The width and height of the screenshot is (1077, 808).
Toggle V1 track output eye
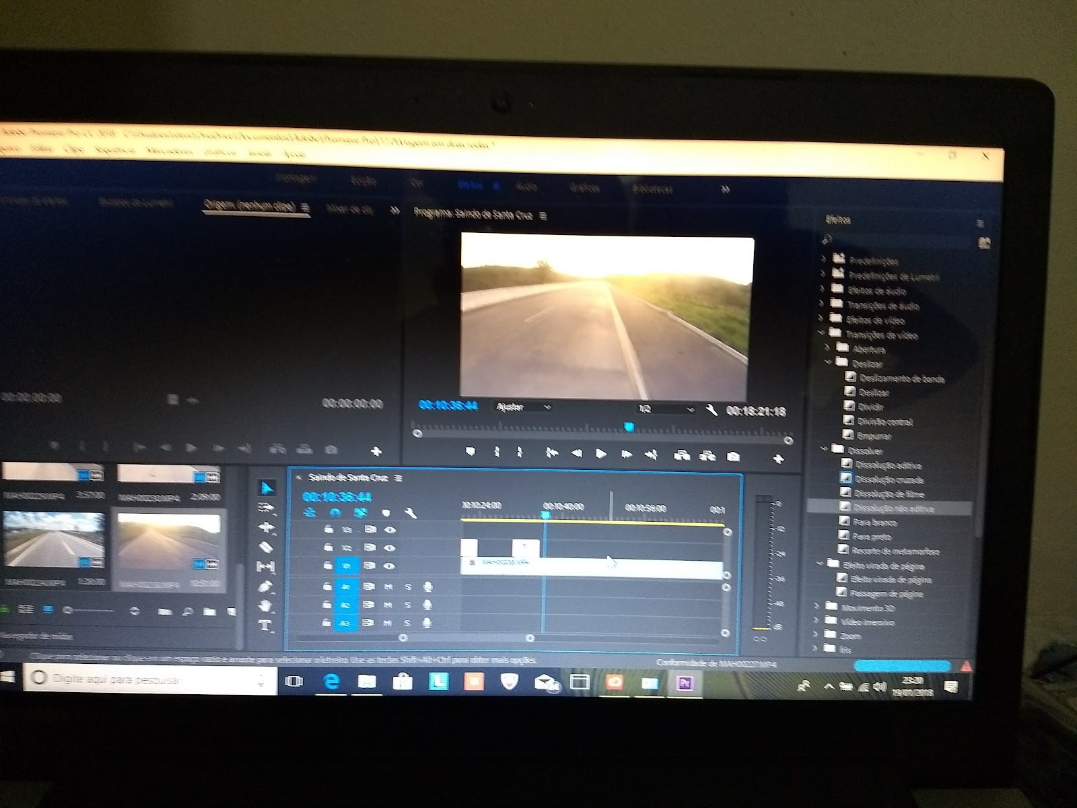pyautogui.click(x=390, y=566)
